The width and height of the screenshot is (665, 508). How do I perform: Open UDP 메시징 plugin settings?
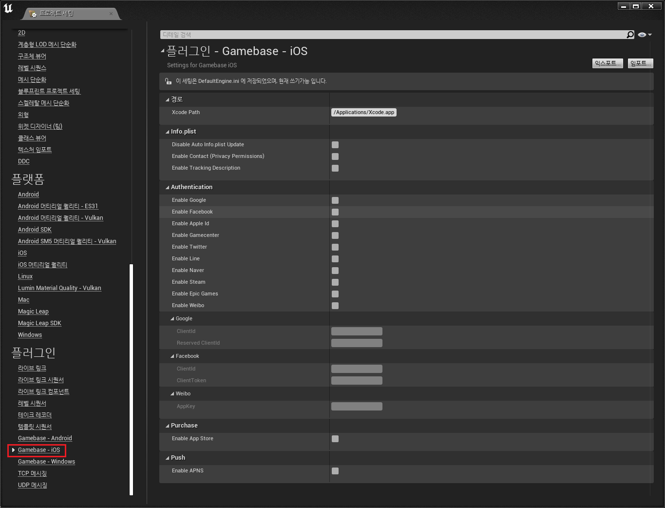(33, 485)
